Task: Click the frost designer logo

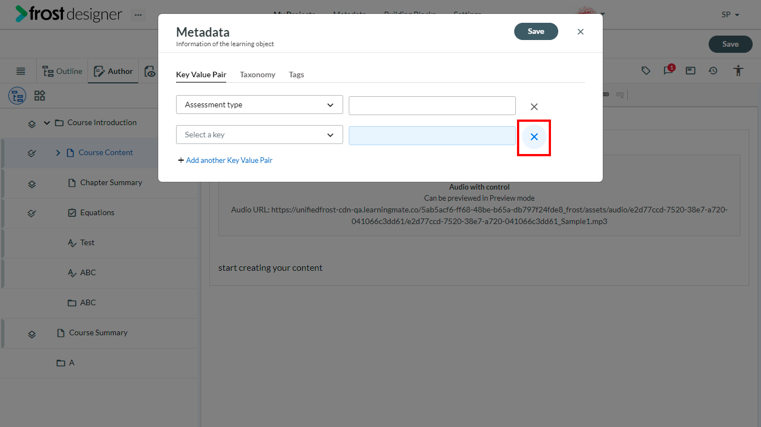Action: click(x=69, y=14)
